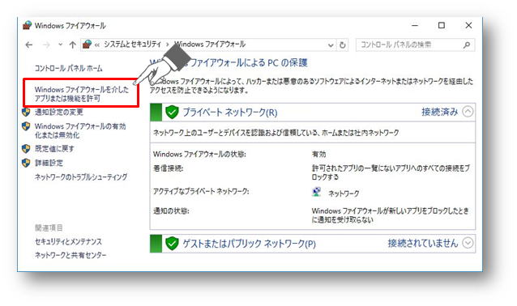This screenshot has width=517, height=306.
Task: Expand the ゲストまたはパブリック ネットワーク section chevron
Action: (x=468, y=243)
